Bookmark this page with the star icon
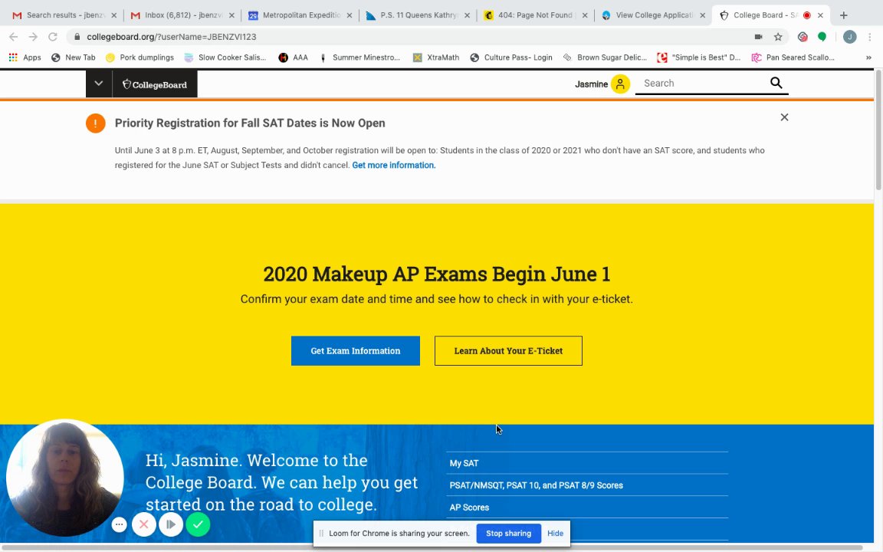 point(778,37)
